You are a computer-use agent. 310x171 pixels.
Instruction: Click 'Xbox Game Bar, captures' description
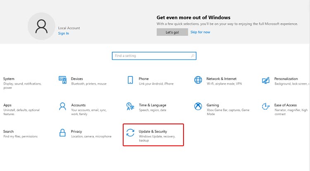[228, 112]
